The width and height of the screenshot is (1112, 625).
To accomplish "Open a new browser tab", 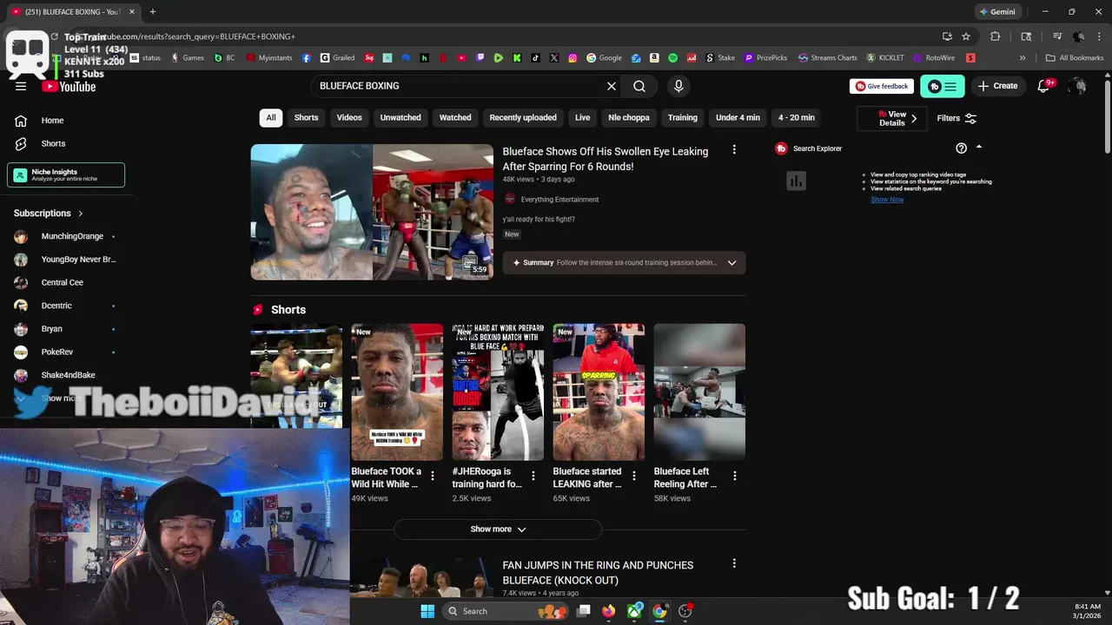I will (153, 12).
